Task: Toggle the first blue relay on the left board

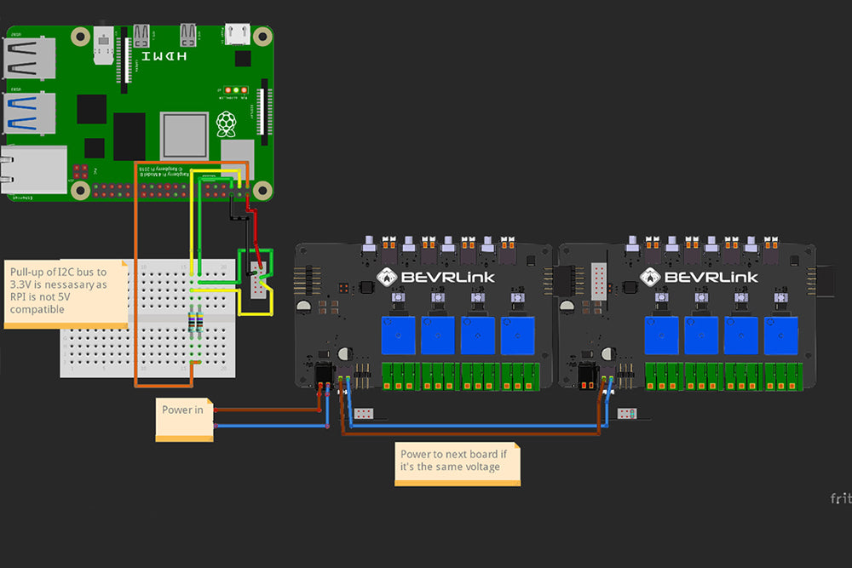Action: click(397, 334)
